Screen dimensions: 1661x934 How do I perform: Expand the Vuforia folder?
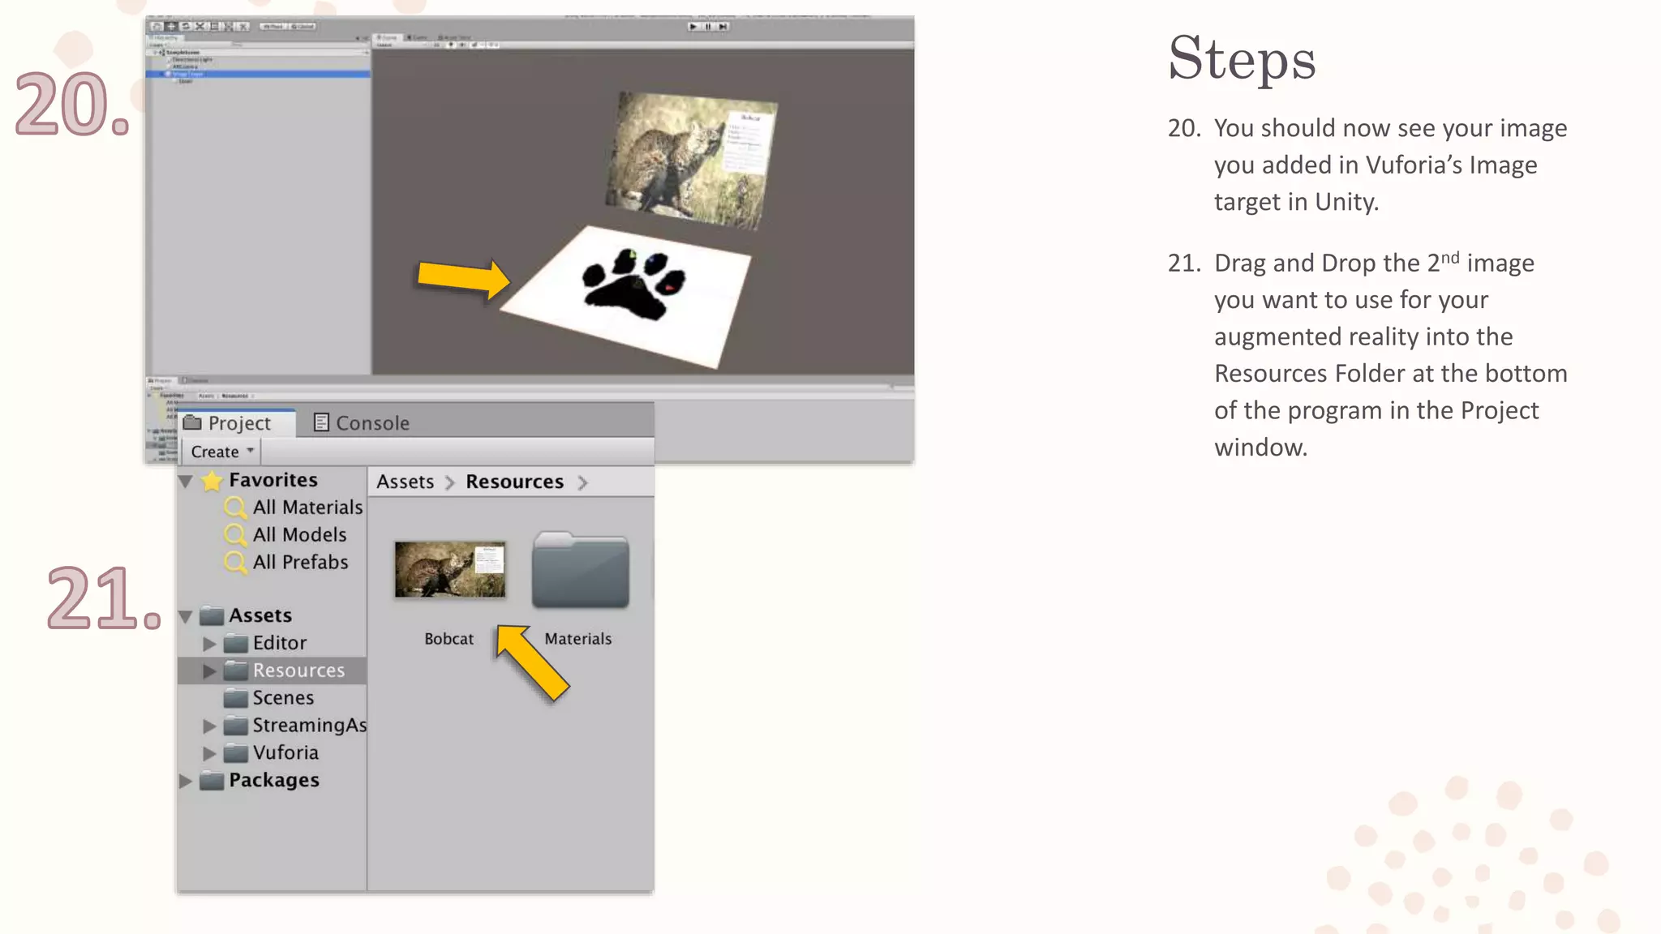point(209,753)
